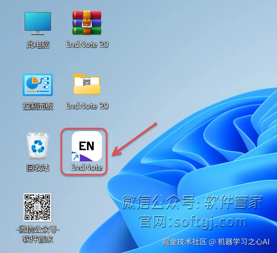Click the EndNote shortcut label text
Viewport: 277px width, 253px height.
87,168
